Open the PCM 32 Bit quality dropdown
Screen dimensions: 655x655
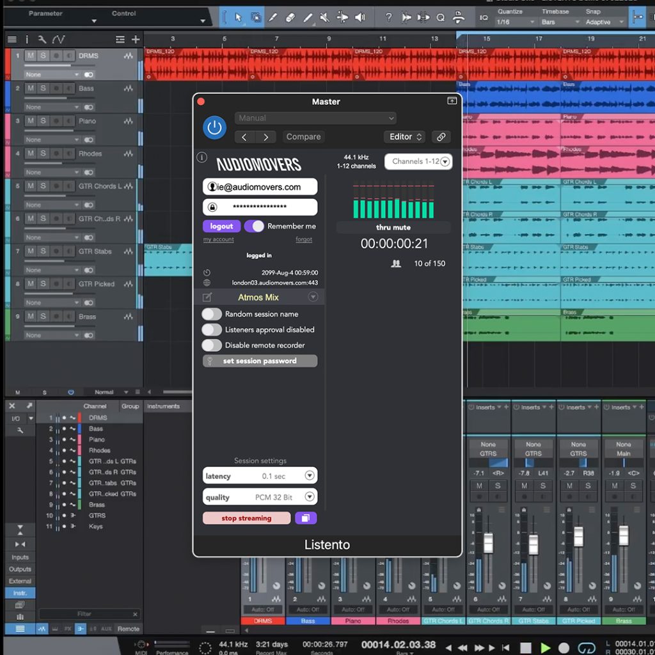click(x=310, y=496)
